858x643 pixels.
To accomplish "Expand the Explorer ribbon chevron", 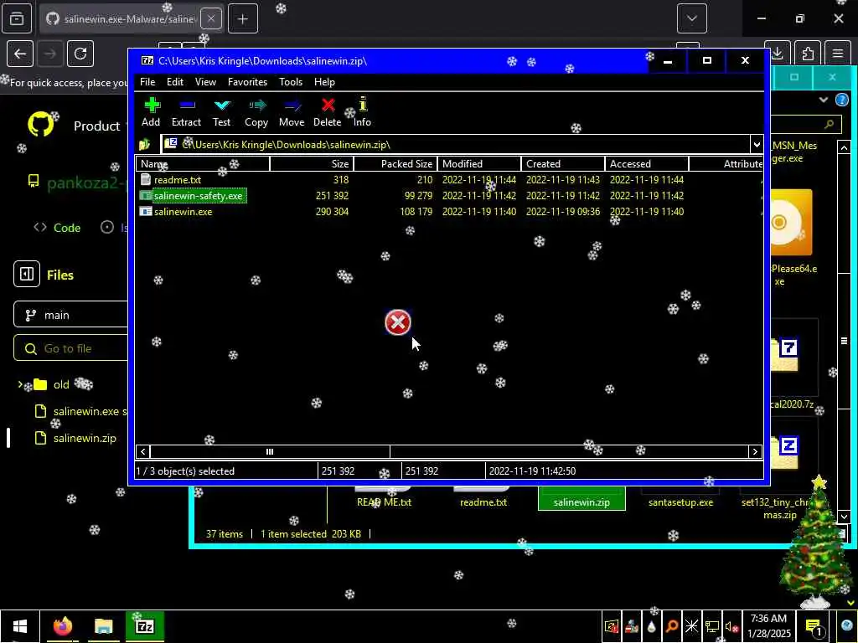I will [824, 100].
